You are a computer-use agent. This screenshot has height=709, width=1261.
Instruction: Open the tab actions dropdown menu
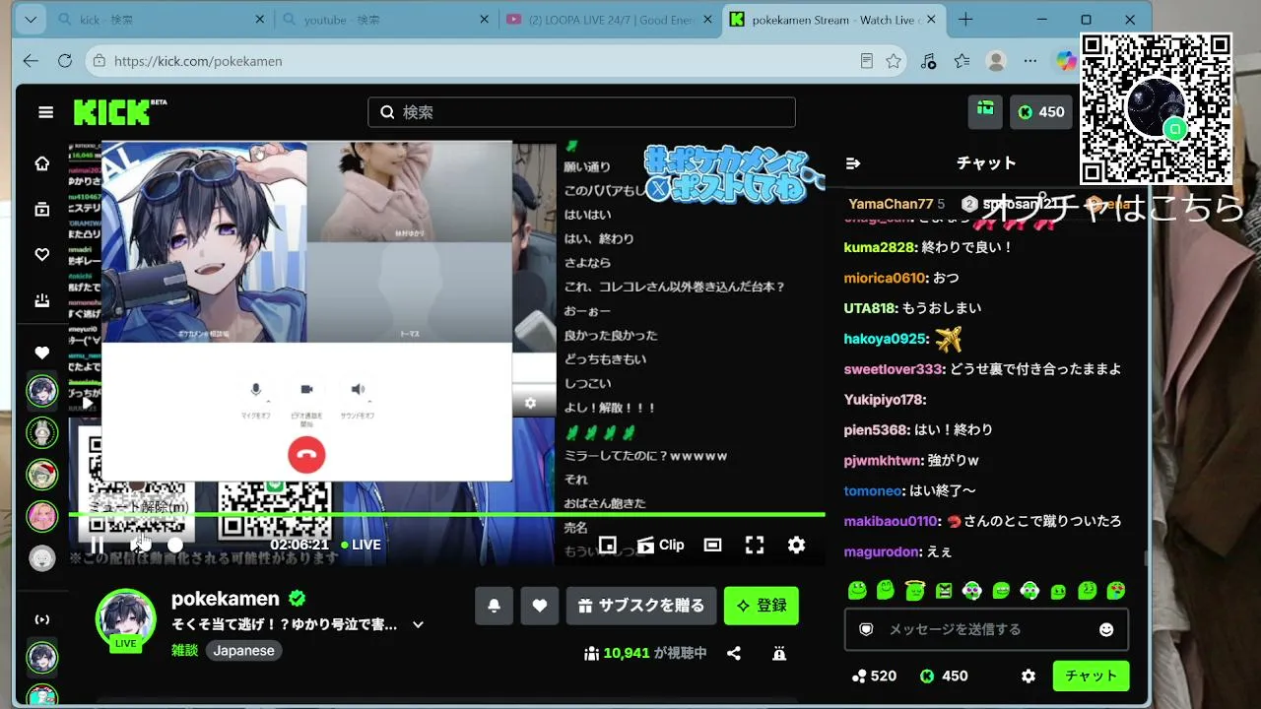pyautogui.click(x=30, y=20)
